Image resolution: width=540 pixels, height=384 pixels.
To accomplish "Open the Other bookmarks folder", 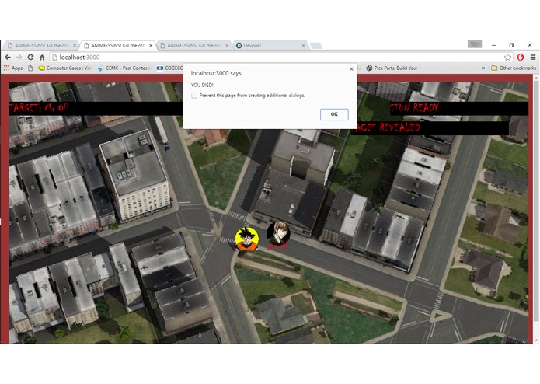I will [x=514, y=68].
